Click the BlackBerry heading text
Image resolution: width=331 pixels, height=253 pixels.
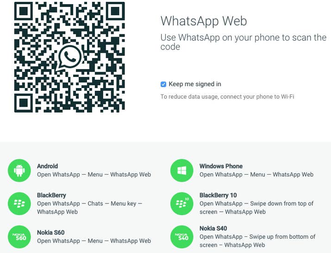51,195
